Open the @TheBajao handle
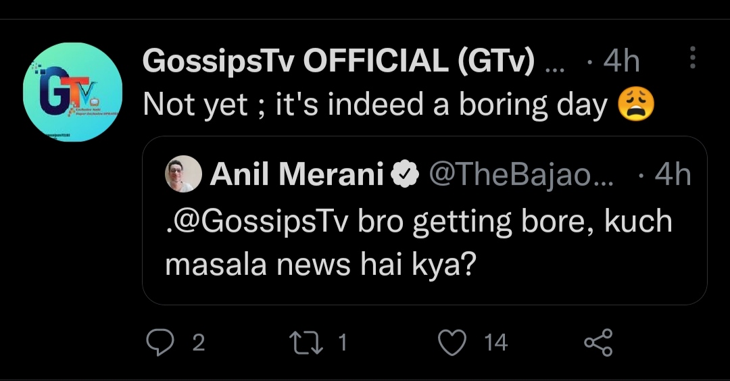 [520, 176]
